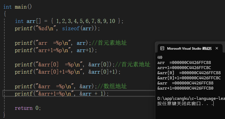Viewport: 225px width, 119px height.
Task: Click the highlighted printf &arr + 1 line
Action: [62, 94]
